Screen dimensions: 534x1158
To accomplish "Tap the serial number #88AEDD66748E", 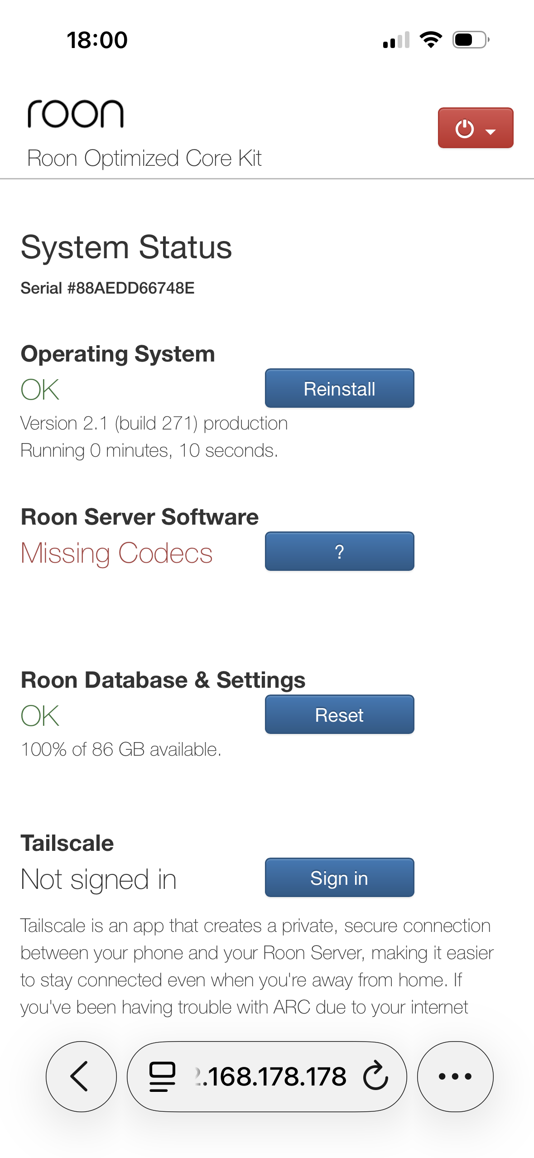I will pyautogui.click(x=108, y=288).
